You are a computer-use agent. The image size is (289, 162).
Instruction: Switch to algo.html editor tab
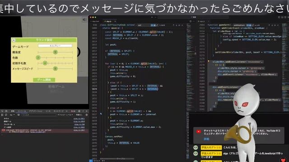click(x=96, y=21)
